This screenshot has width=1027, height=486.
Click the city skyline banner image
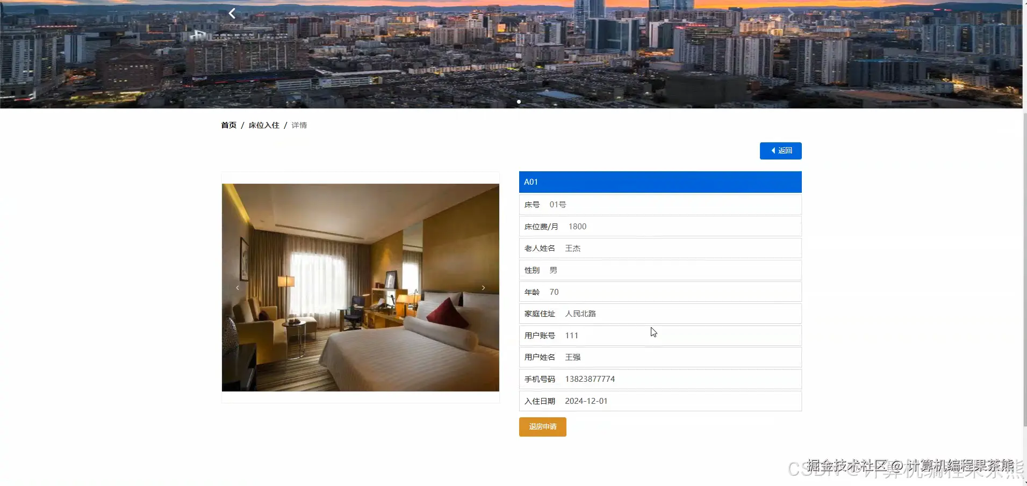pos(511,54)
